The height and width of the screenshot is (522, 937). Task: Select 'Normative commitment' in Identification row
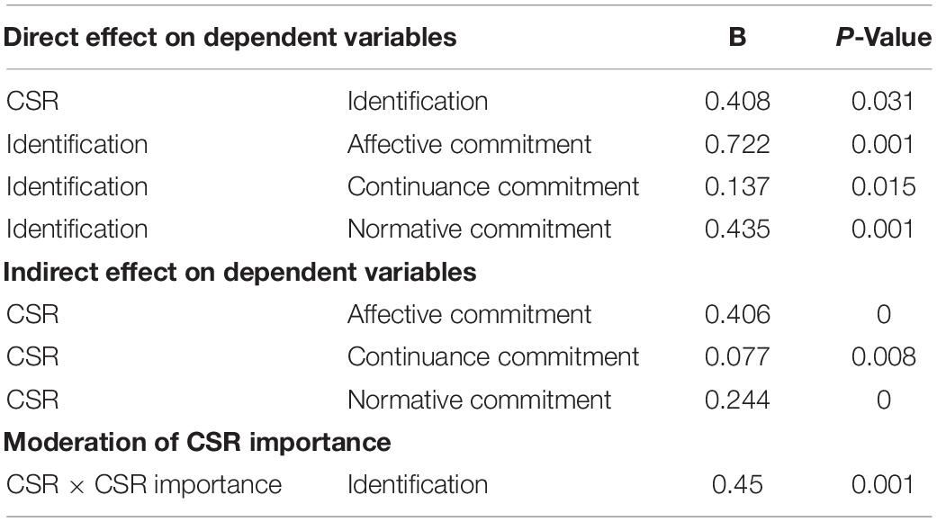tap(479, 229)
